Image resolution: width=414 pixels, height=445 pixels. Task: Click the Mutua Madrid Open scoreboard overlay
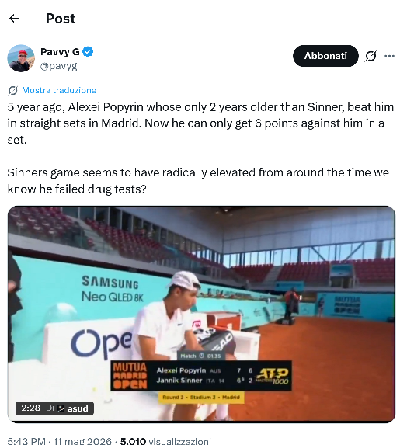coord(201,376)
